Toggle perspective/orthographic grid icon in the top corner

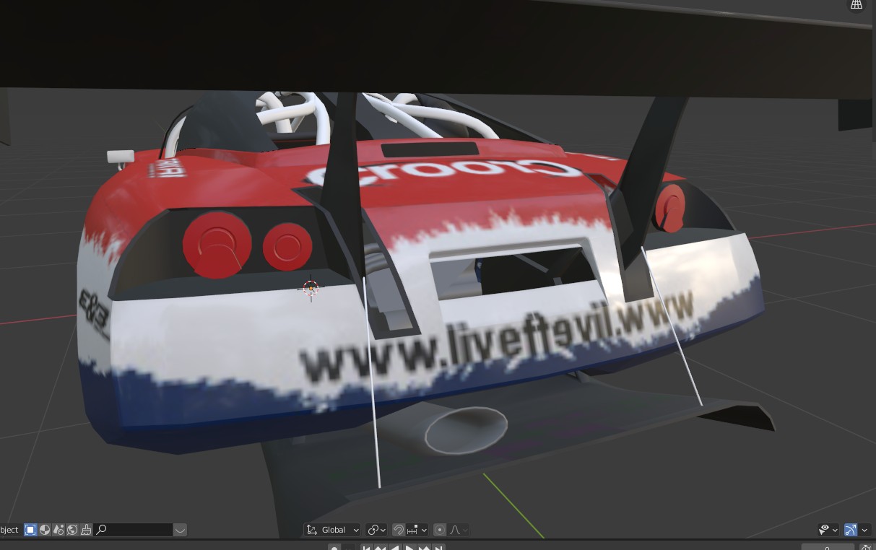click(856, 4)
